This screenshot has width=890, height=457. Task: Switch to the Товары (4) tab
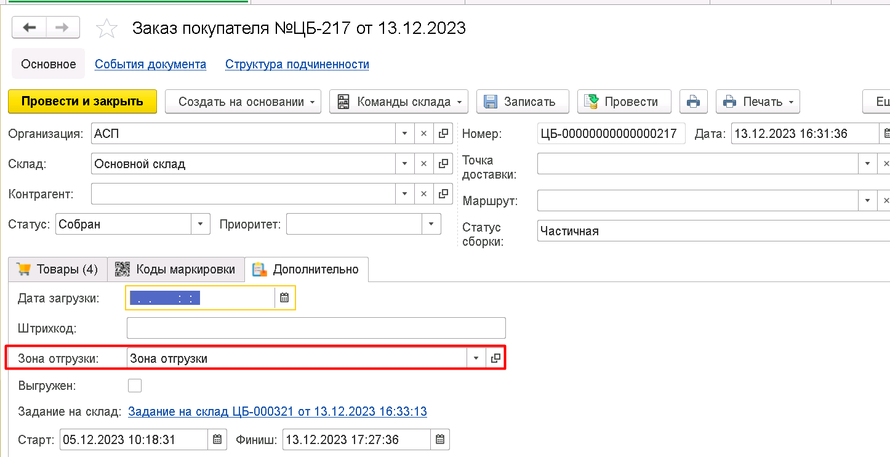pos(57,269)
